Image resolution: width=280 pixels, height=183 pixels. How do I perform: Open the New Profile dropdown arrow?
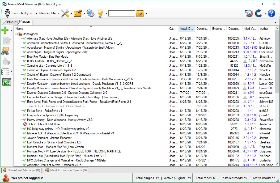click(58, 13)
